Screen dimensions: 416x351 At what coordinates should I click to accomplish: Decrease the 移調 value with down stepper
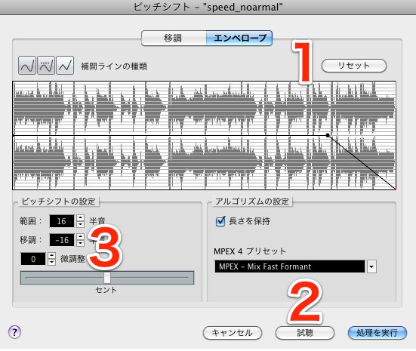point(80,243)
